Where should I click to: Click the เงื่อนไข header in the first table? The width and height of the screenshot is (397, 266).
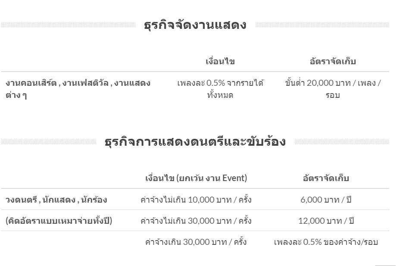(x=220, y=61)
